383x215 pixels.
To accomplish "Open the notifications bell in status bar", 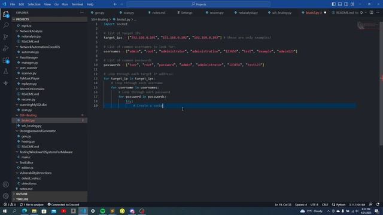I will pyautogui.click(x=378, y=204).
